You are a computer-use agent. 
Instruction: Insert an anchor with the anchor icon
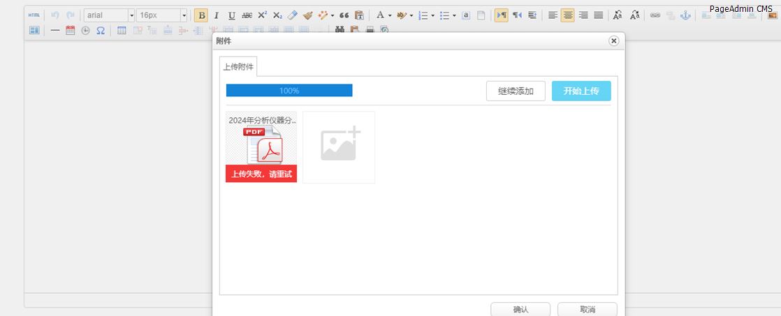[685, 15]
